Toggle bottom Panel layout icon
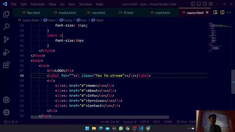Viewport: 235px width, 132px height. click(x=199, y=4)
